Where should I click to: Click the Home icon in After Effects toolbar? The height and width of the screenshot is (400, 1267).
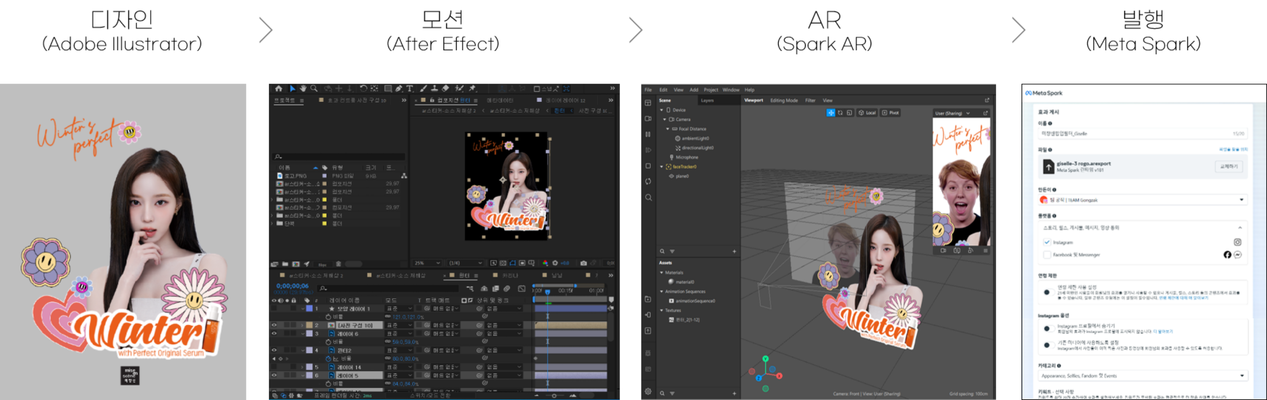[x=279, y=88]
